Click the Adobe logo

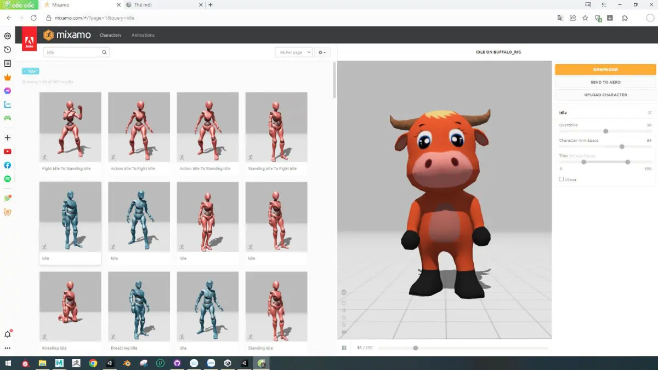(30, 39)
